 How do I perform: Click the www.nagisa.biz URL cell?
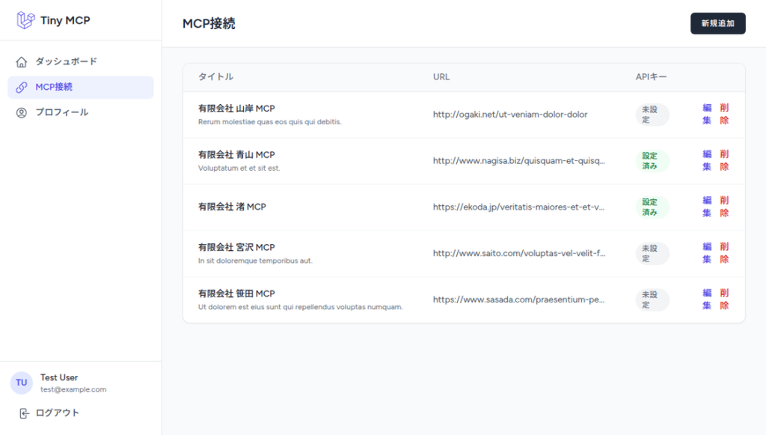click(519, 161)
